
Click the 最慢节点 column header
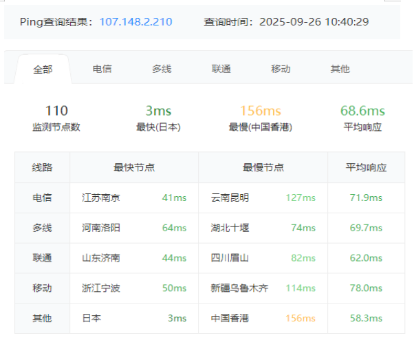click(263, 167)
